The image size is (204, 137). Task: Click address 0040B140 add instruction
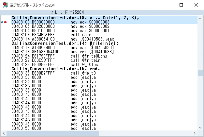[x=104, y=94]
